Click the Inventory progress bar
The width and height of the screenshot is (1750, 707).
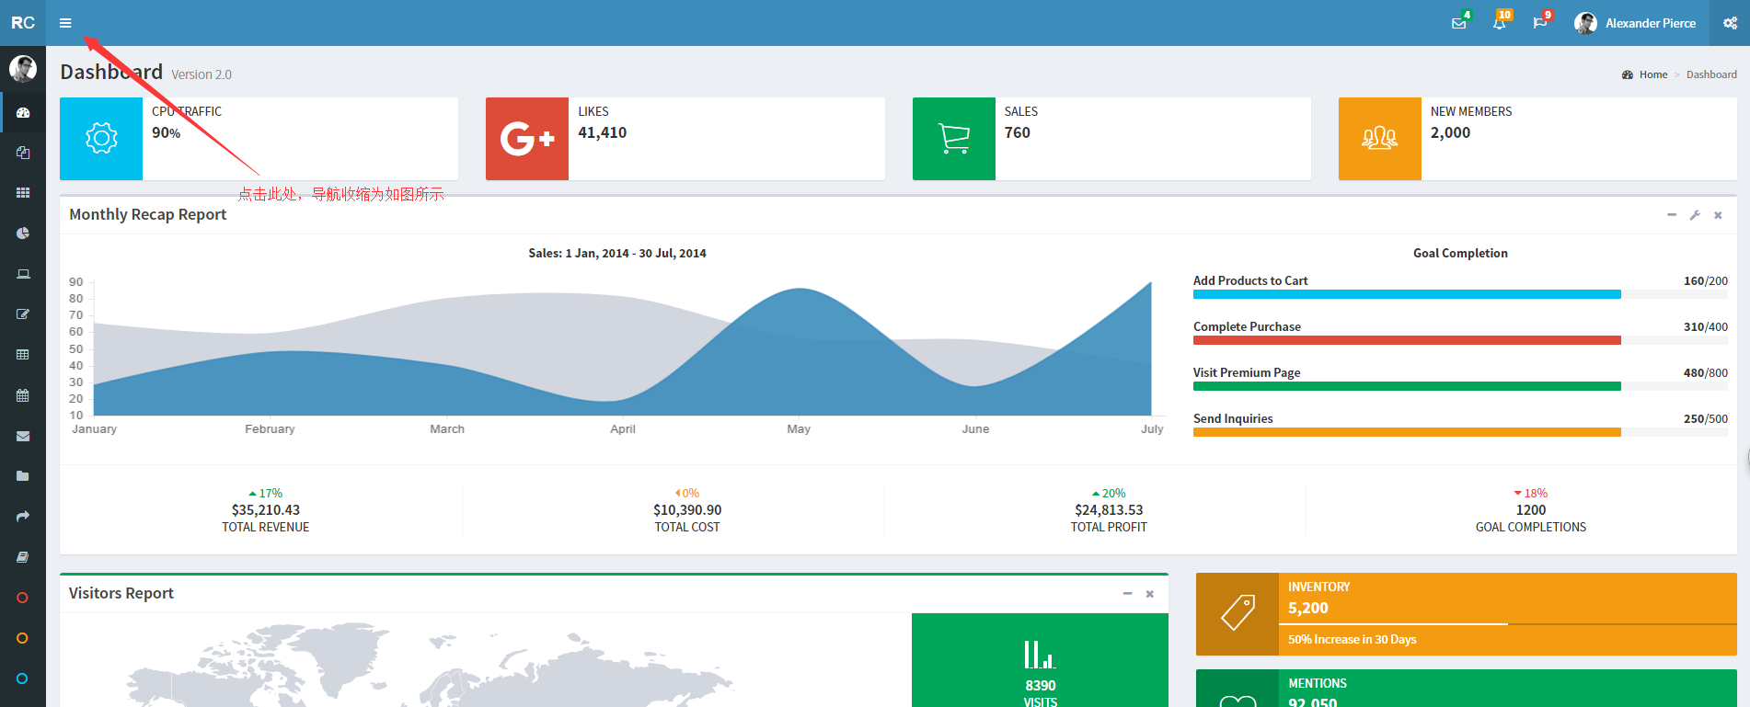click(1507, 624)
